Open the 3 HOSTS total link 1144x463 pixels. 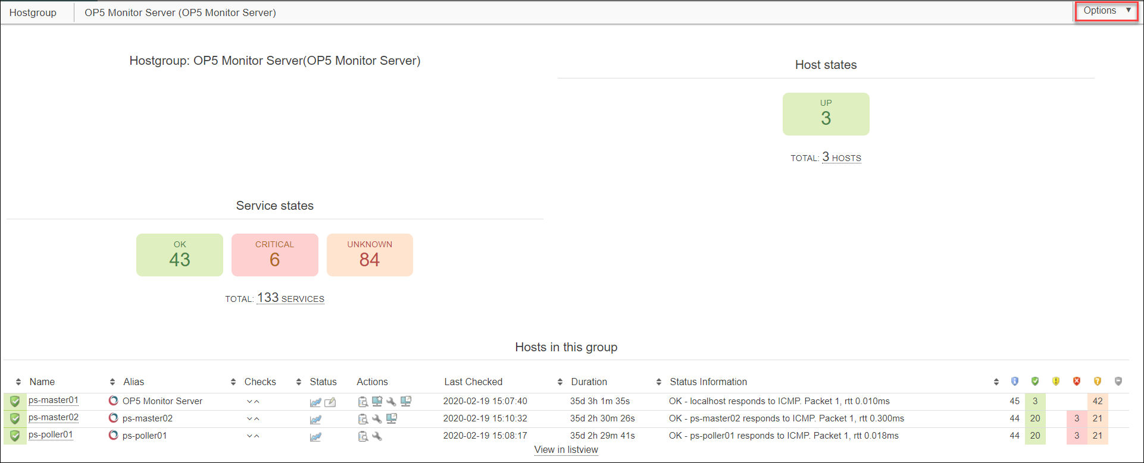842,157
